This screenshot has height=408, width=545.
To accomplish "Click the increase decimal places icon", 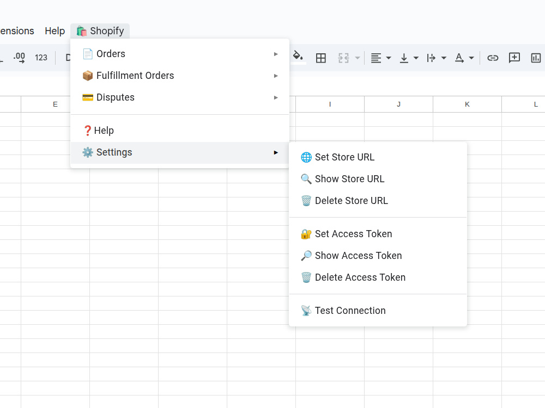I will (20, 58).
